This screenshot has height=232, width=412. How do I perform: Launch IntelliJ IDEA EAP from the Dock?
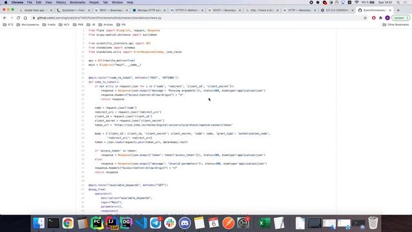point(111,223)
